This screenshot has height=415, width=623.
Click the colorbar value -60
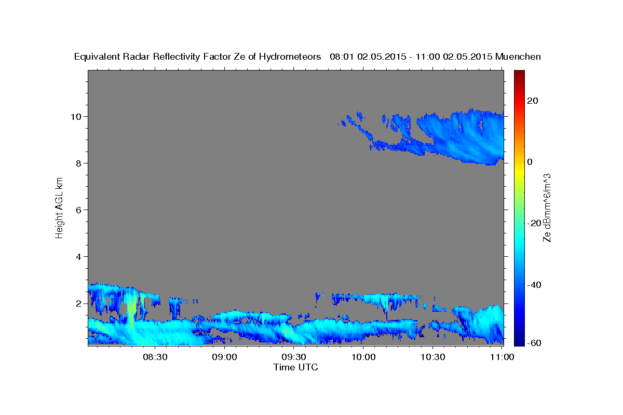534,343
